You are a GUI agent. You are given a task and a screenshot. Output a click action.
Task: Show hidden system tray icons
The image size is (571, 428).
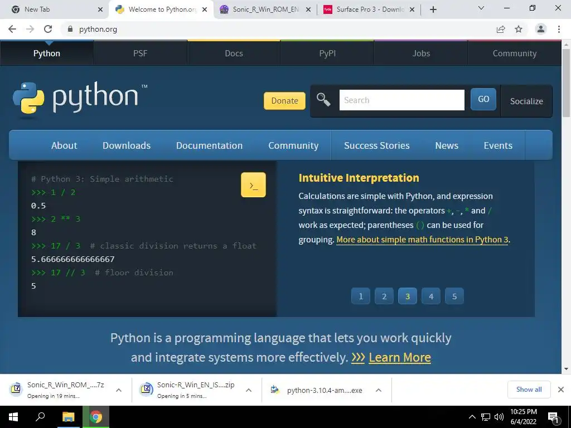click(x=472, y=417)
